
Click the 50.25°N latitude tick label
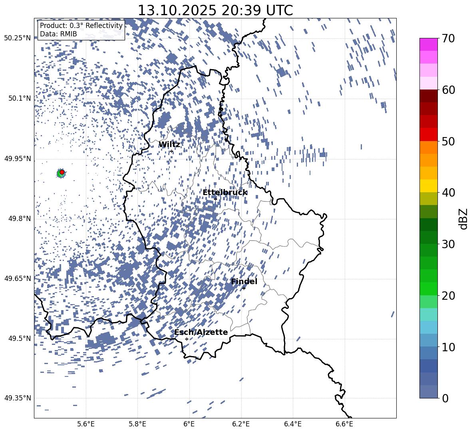[18, 38]
